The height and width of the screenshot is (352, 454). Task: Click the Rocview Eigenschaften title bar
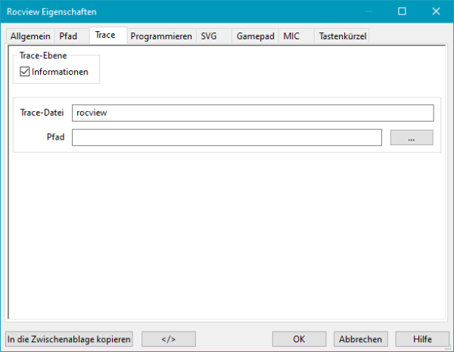[x=189, y=11]
